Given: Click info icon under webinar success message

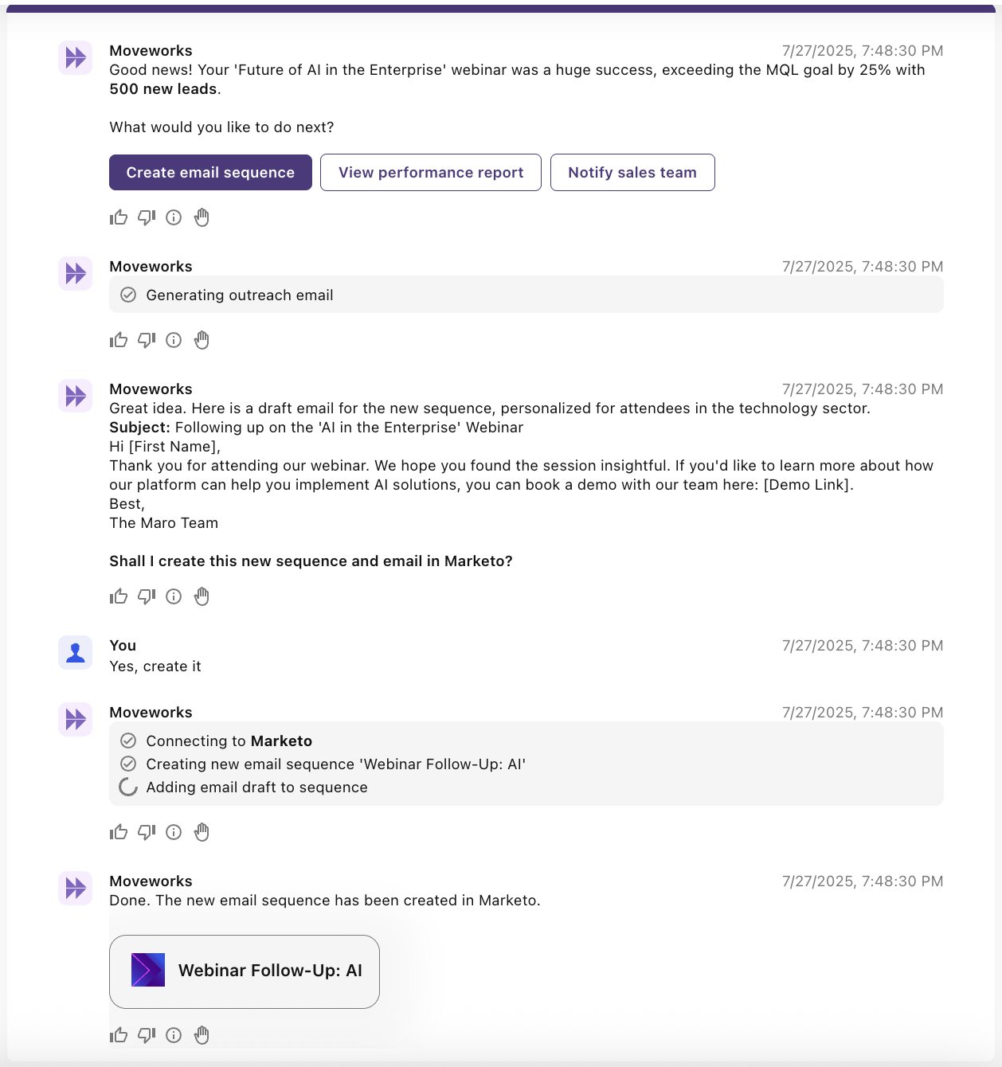Looking at the screenshot, I should coord(174,217).
